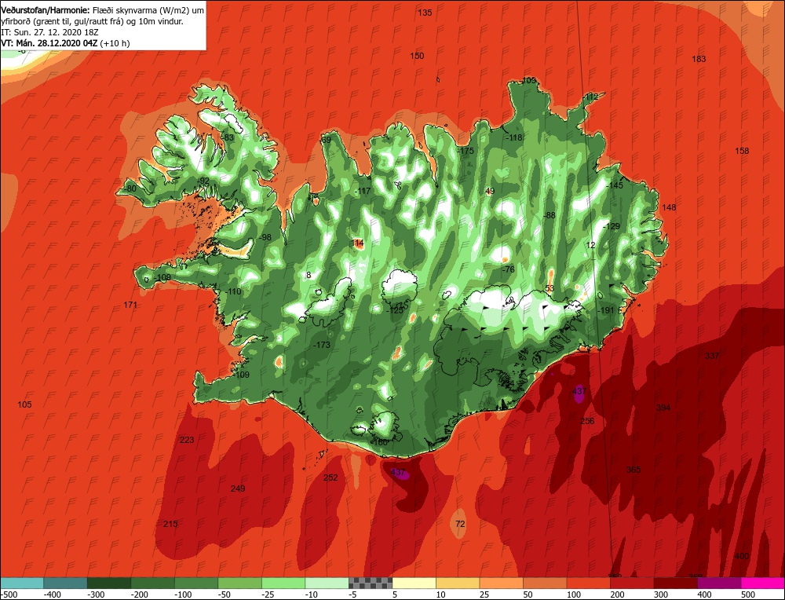Viewport: 785px width, 600px height.
Task: Click the green -200 to -100 legend swatch
Action: pyautogui.click(x=153, y=583)
